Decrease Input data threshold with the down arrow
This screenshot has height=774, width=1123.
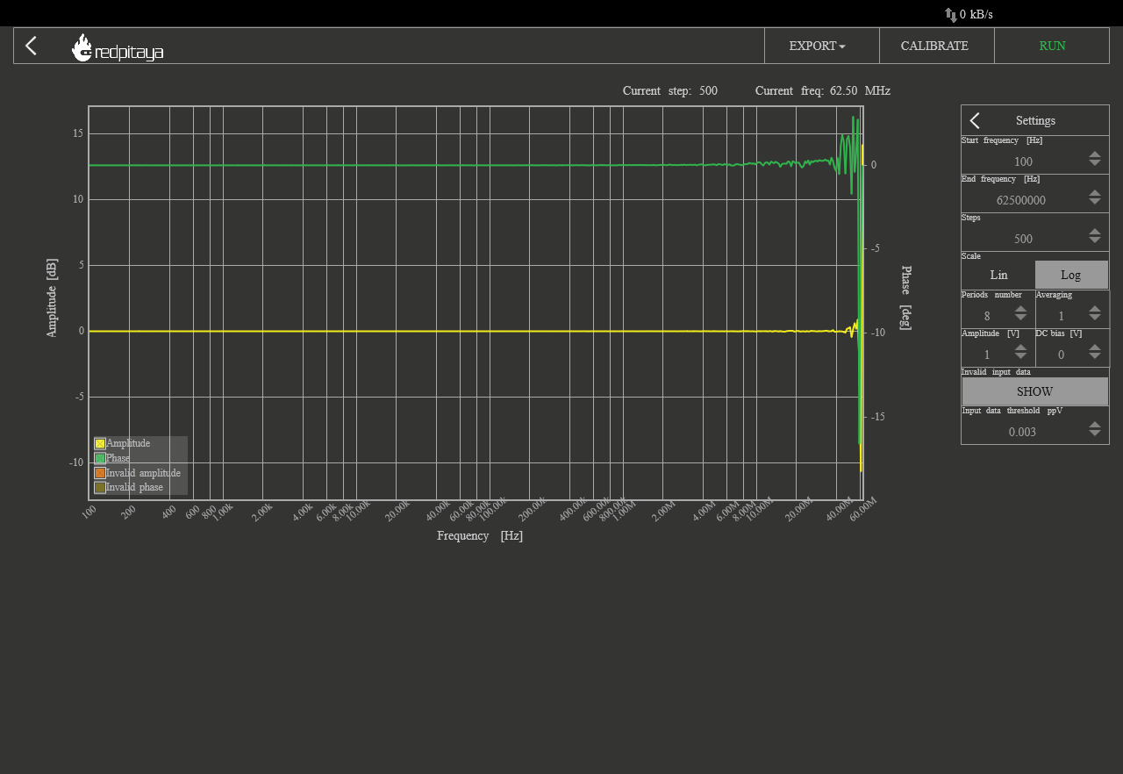click(1095, 433)
